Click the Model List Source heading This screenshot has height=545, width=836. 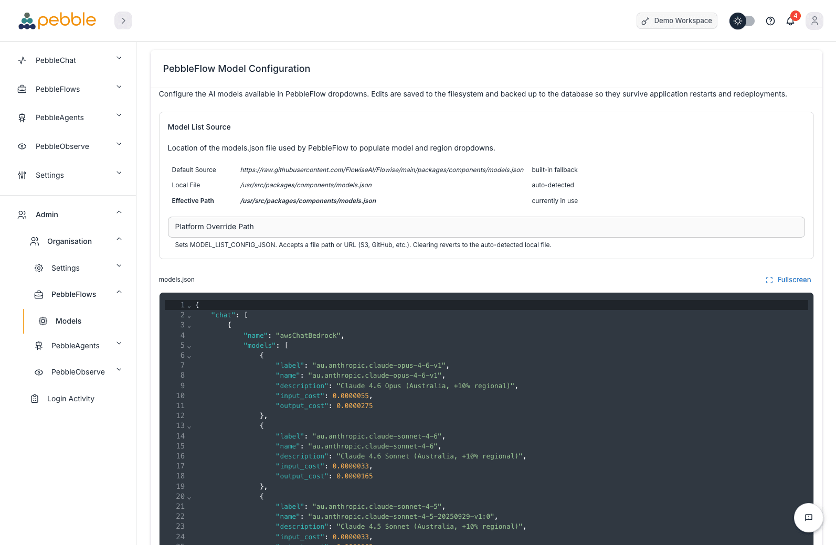tap(199, 127)
